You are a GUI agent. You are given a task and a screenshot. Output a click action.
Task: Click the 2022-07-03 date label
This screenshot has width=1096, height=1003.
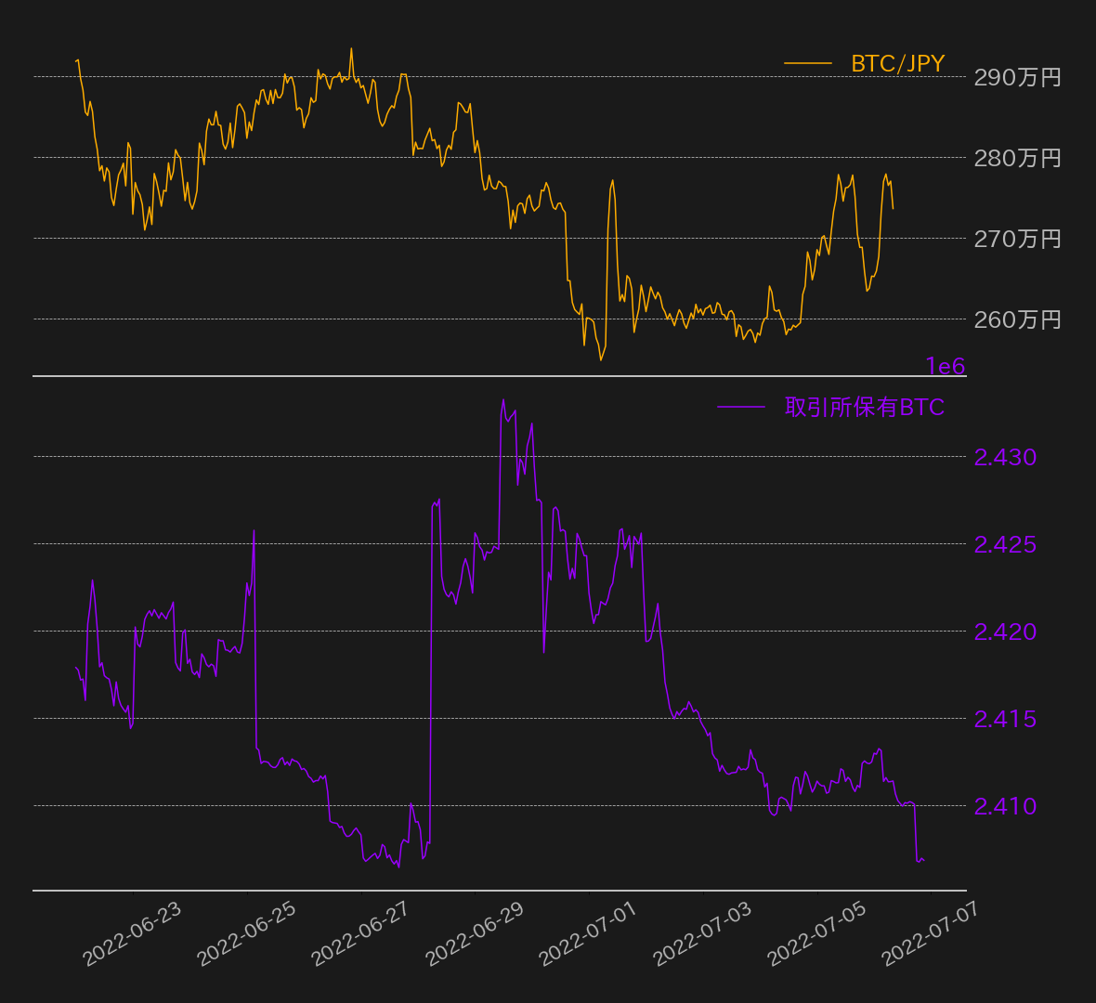[x=702, y=933]
